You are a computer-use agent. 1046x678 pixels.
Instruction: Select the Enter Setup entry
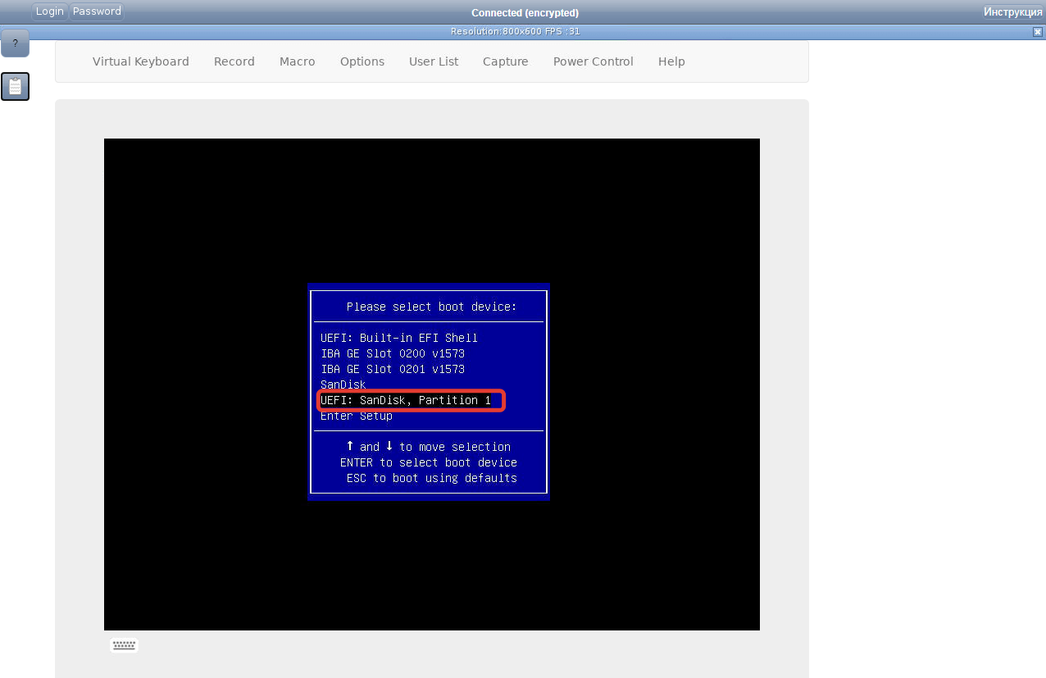(x=357, y=416)
